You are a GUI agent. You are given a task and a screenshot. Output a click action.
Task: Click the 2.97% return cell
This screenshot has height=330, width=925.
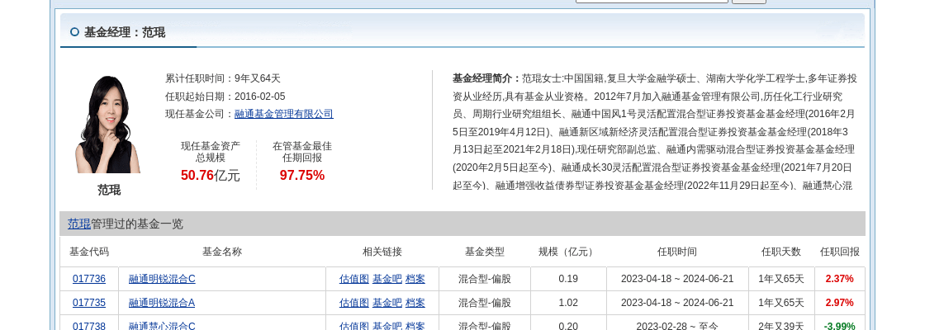click(x=839, y=302)
